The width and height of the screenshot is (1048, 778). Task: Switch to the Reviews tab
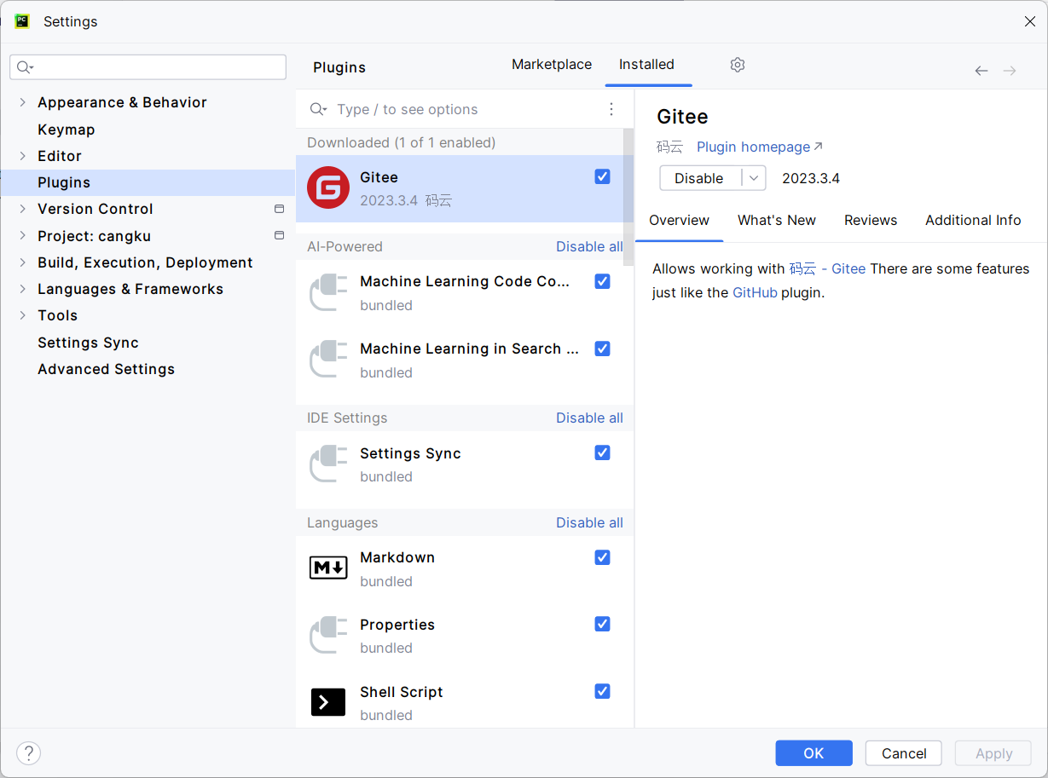871,220
